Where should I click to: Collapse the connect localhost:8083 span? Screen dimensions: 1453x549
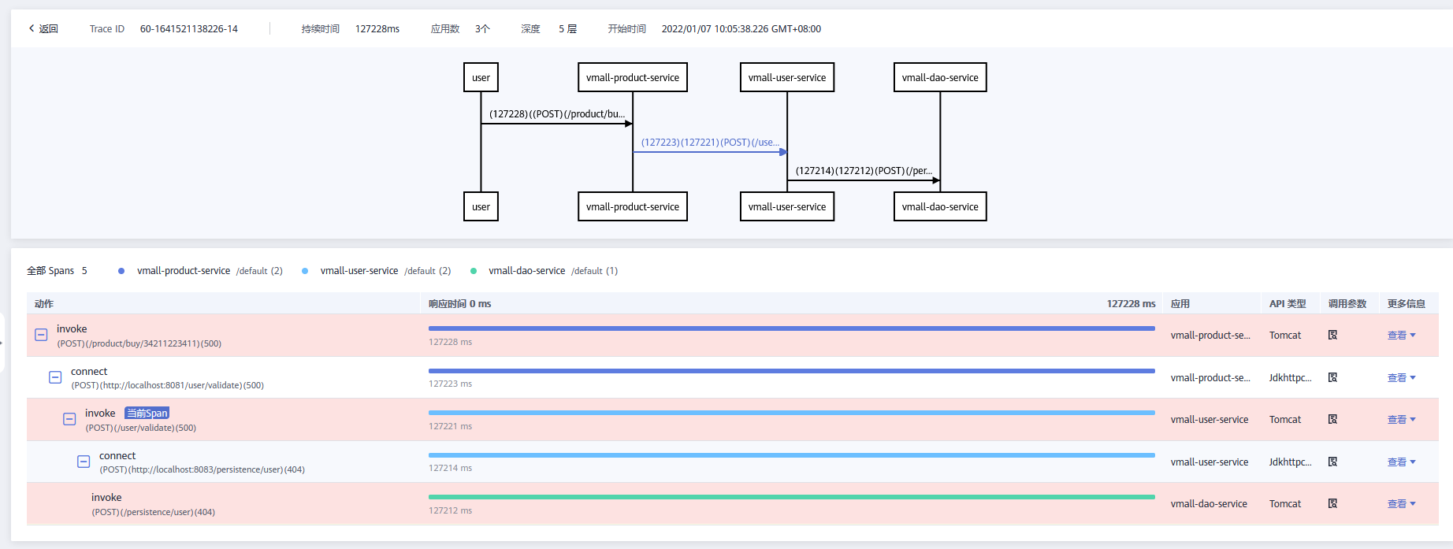84,462
